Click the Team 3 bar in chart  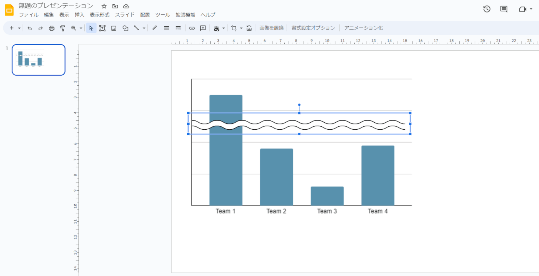[327, 196]
